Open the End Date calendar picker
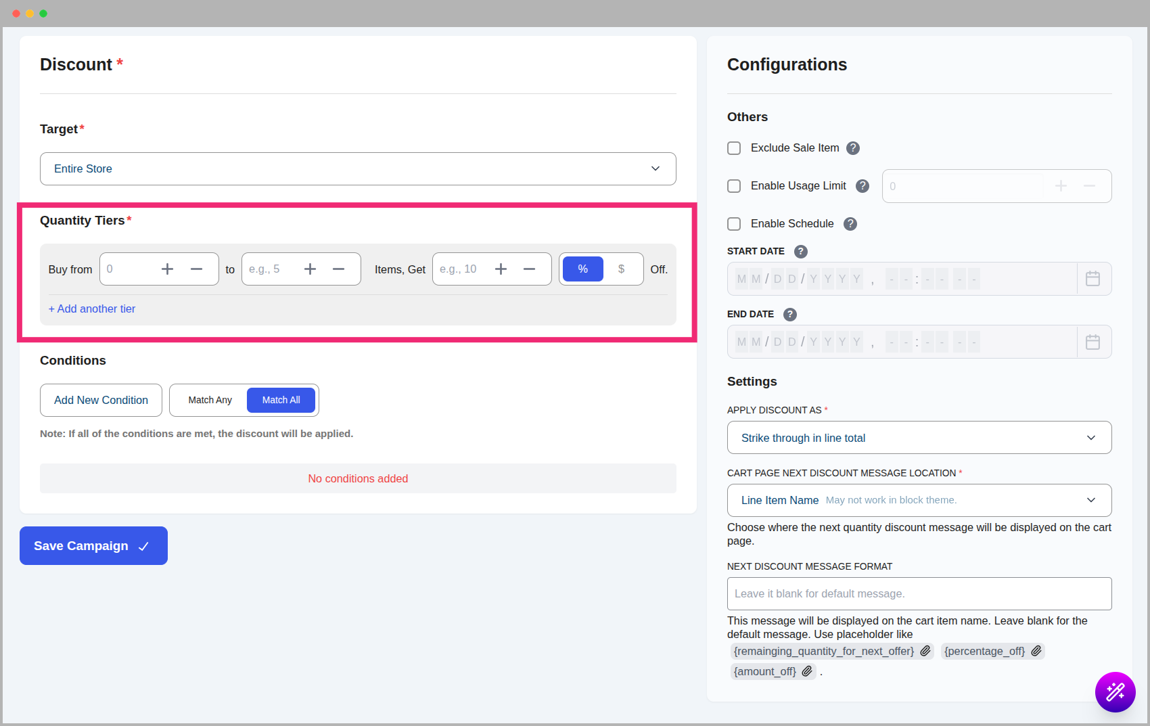The image size is (1150, 726). click(x=1092, y=342)
